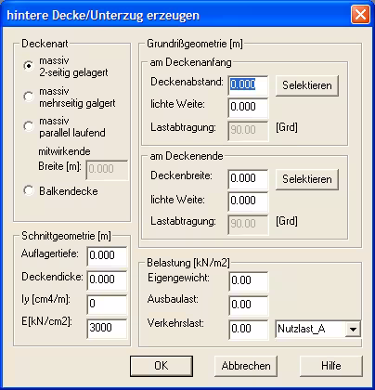Open Hilfe button
This screenshot has width=375, height=390.
pyautogui.click(x=331, y=366)
